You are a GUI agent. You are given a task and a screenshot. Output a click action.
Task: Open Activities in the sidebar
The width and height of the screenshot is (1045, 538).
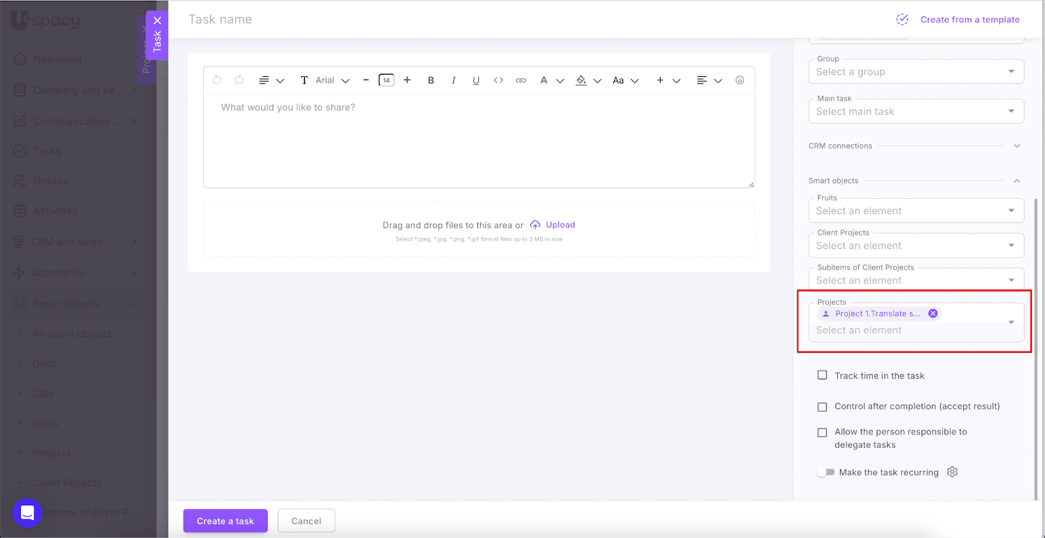[56, 211]
